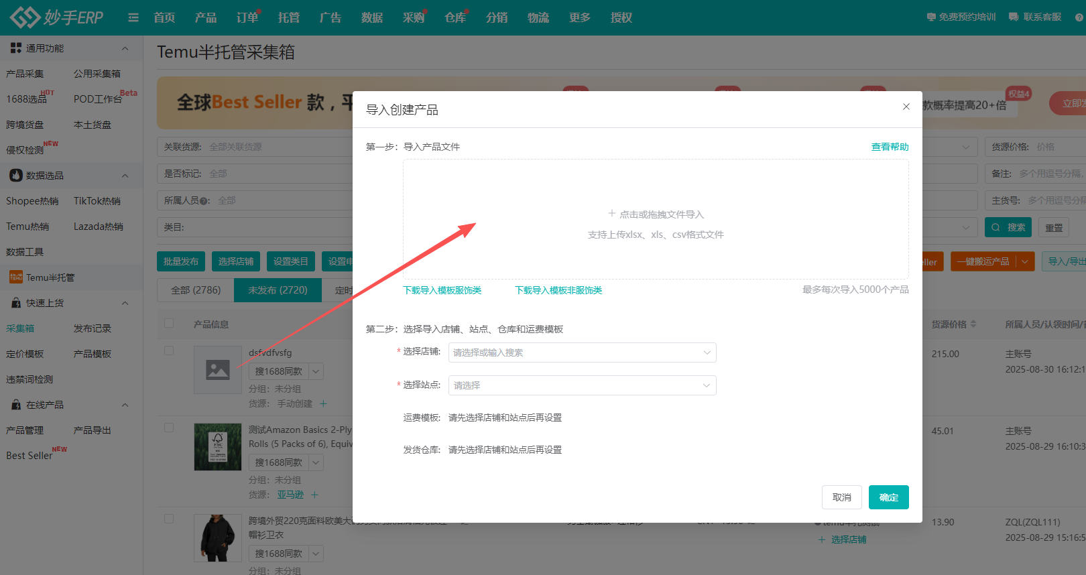The image size is (1086, 575).
Task: Click the 设置类目 button
Action: (291, 261)
